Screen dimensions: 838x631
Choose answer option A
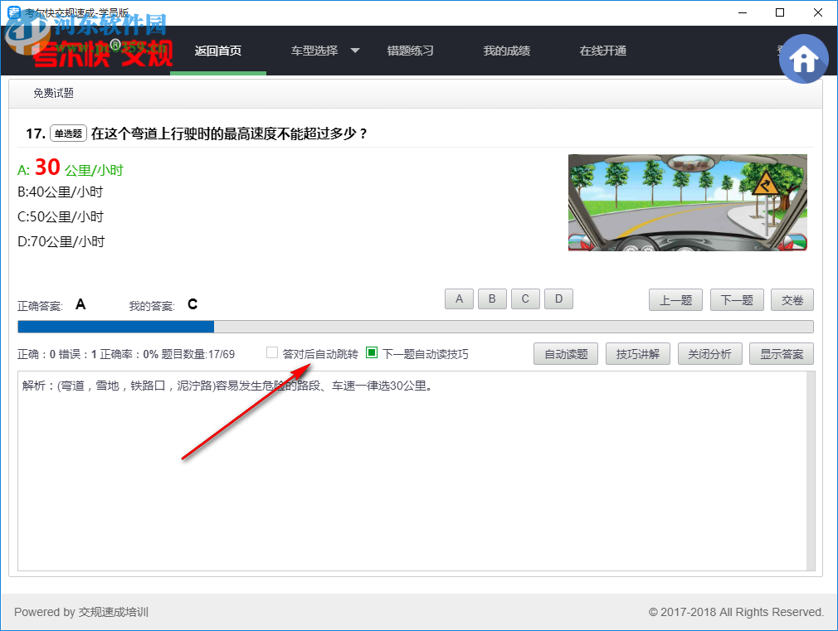[459, 299]
